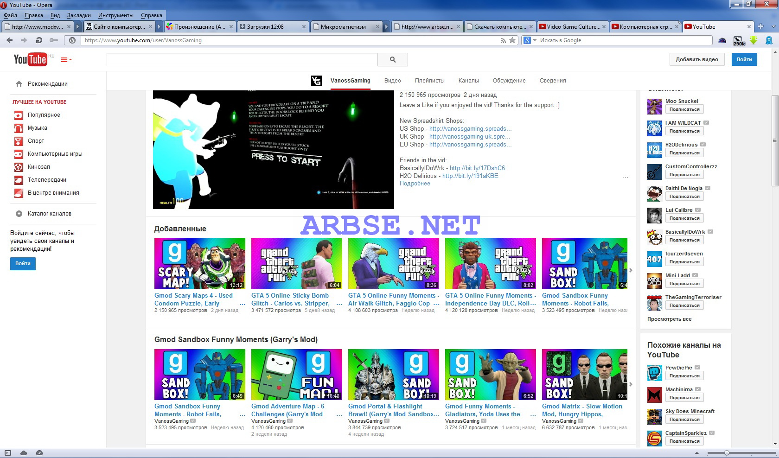Click the VanossGaming channel avatar icon

pyautogui.click(x=316, y=81)
